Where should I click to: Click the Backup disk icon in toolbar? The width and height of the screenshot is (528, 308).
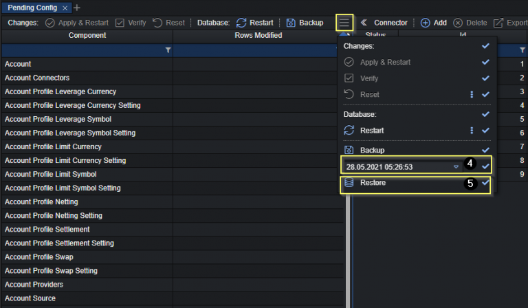pyautogui.click(x=291, y=23)
